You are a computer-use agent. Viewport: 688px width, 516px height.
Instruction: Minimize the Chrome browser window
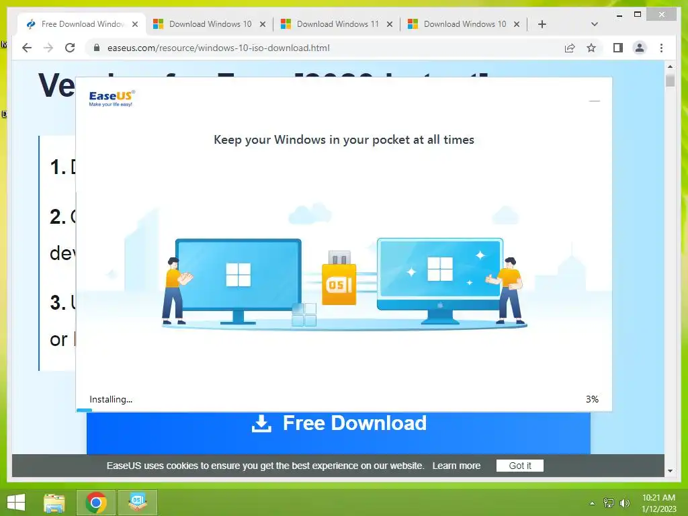(x=619, y=15)
